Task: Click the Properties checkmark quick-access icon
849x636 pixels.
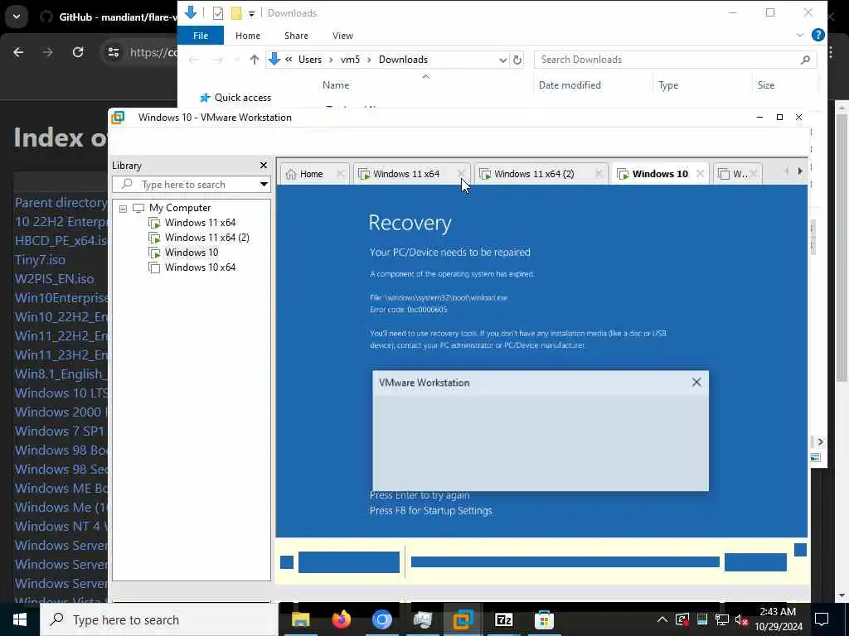Action: point(218,13)
